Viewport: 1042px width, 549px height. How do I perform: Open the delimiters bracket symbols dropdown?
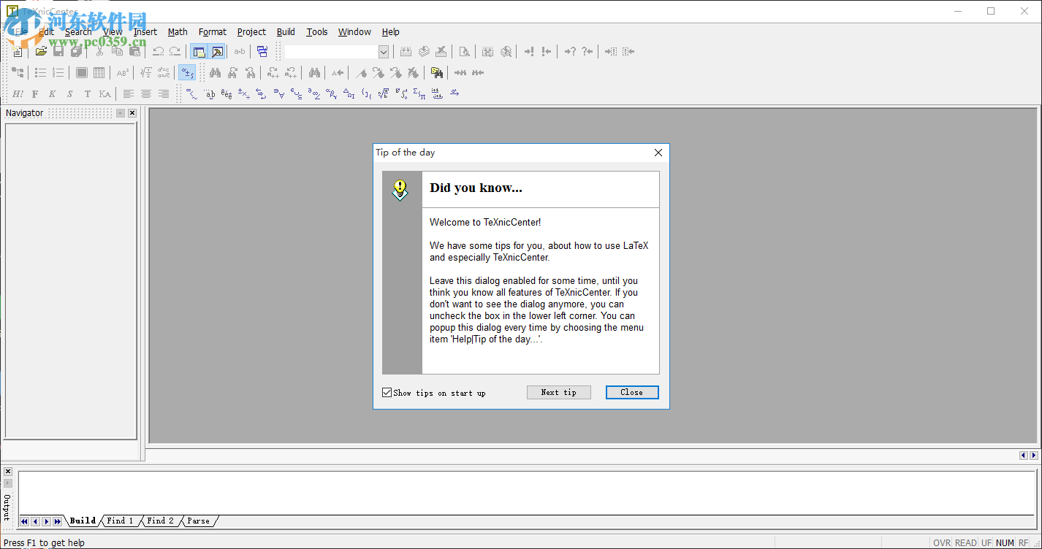point(367,93)
